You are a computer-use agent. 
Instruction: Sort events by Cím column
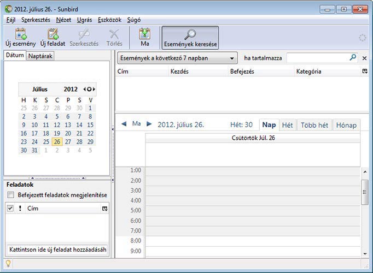[142, 71]
